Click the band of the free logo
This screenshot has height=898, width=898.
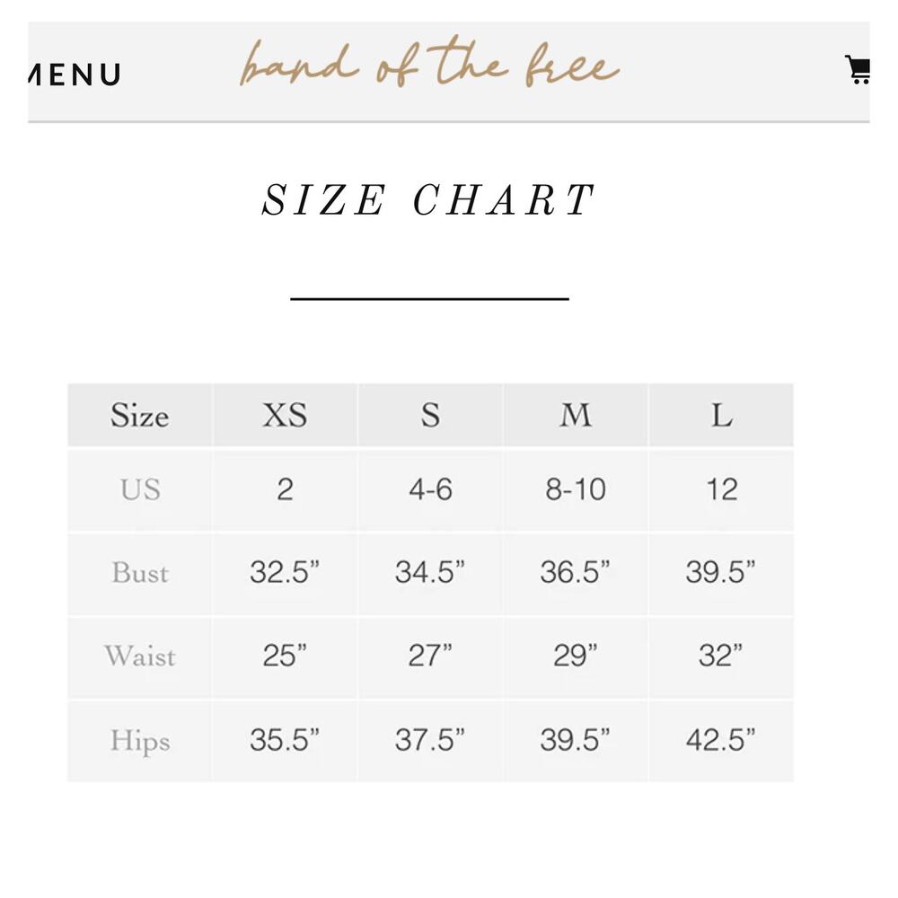tap(429, 64)
